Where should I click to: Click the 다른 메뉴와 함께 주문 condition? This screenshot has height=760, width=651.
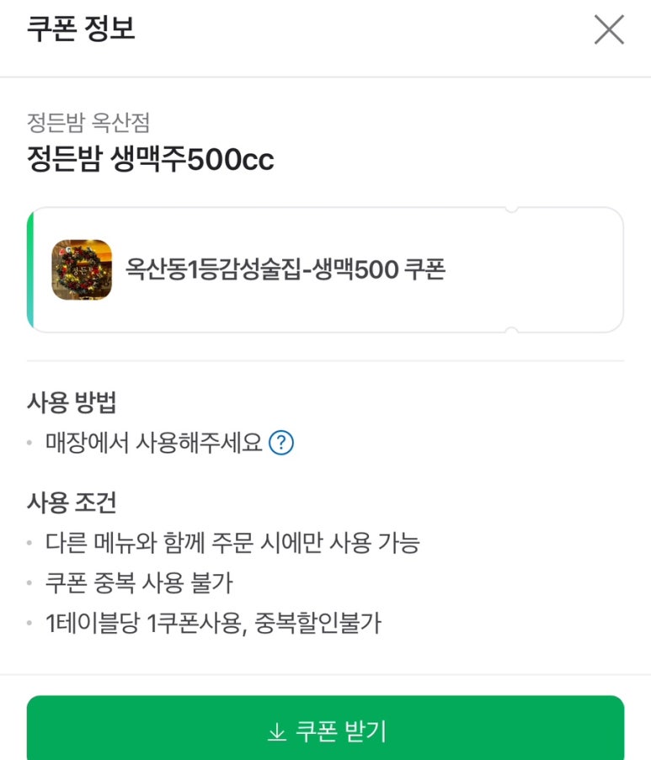pyautogui.click(x=232, y=543)
